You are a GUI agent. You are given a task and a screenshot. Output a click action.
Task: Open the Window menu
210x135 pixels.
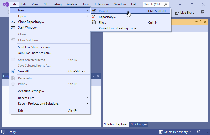pyautogui.click(x=120, y=4)
